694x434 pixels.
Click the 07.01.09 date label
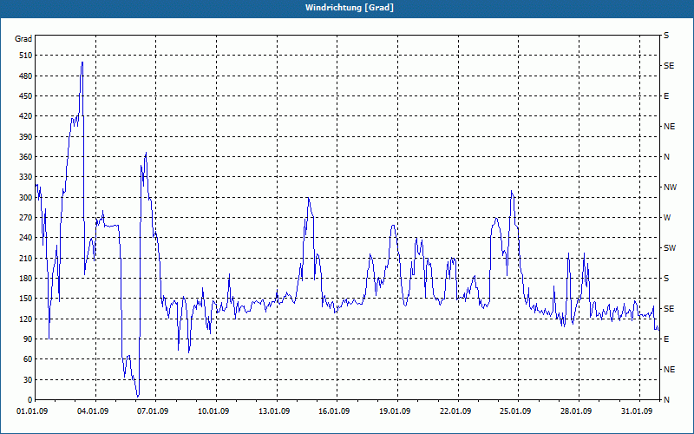click(153, 411)
